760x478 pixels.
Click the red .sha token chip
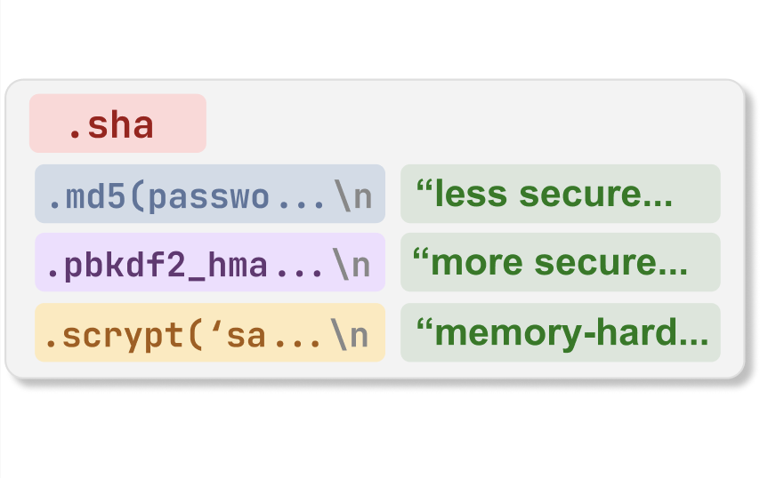point(117,123)
